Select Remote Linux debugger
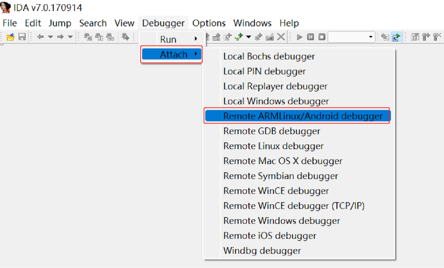This screenshot has width=444, height=268. (x=298, y=146)
